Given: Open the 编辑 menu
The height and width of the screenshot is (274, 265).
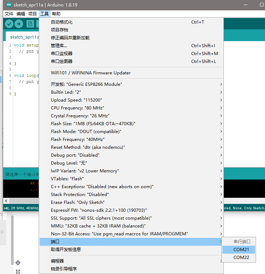Looking at the screenshot, I should coord(21,14).
